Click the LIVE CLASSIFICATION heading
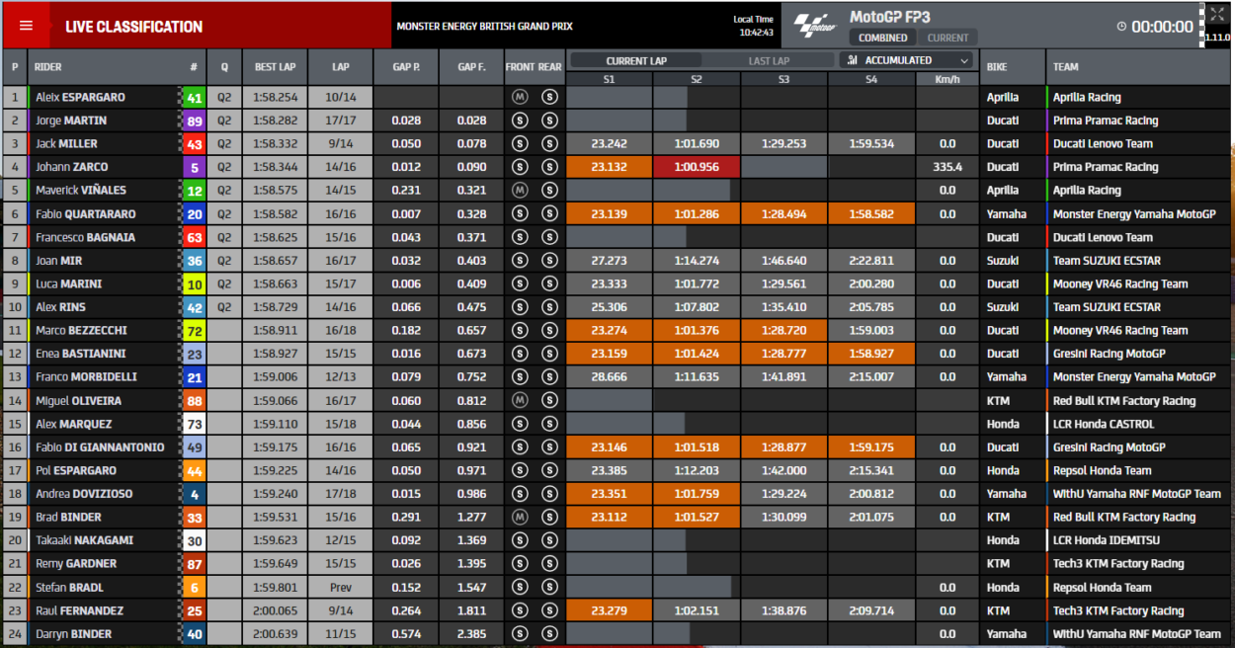The height and width of the screenshot is (648, 1235). pyautogui.click(x=134, y=27)
